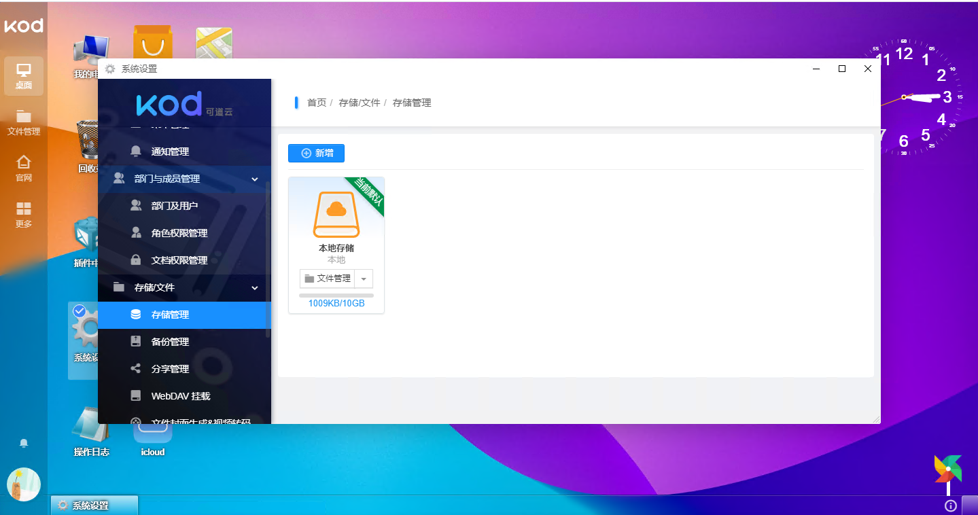Open 部门及用户 in the settings sidebar
Image resolution: width=978 pixels, height=515 pixels.
pos(184,206)
